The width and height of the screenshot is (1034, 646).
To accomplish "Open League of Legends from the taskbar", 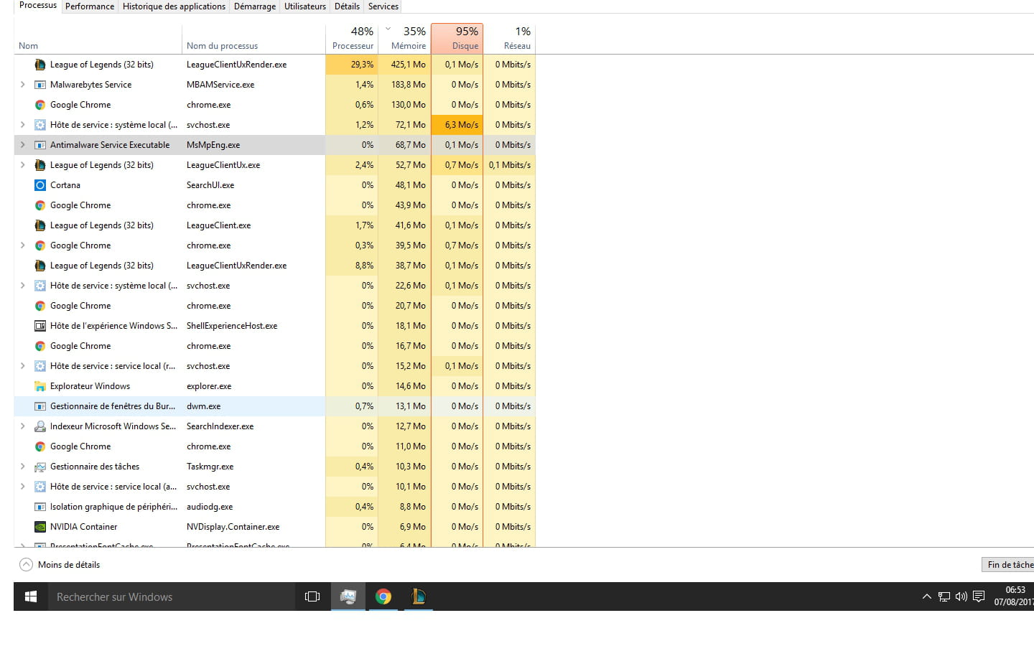I will click(x=418, y=596).
